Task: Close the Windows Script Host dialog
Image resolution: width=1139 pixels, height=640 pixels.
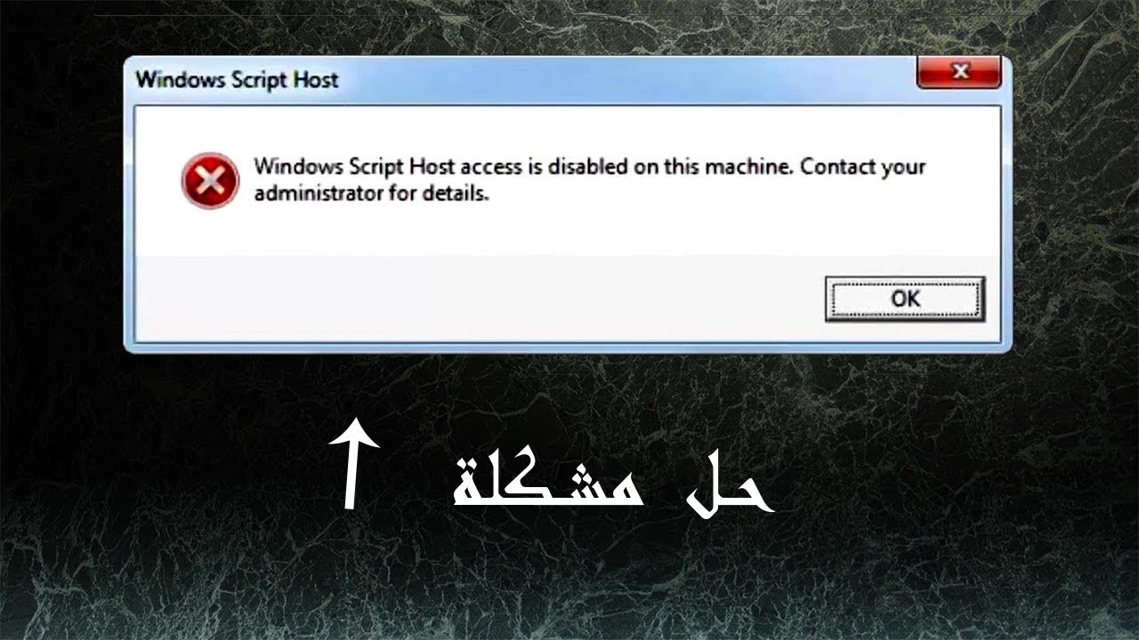Action: tap(959, 73)
